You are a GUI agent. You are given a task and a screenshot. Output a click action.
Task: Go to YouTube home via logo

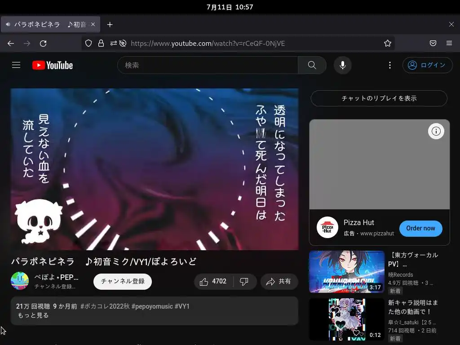coord(53,65)
